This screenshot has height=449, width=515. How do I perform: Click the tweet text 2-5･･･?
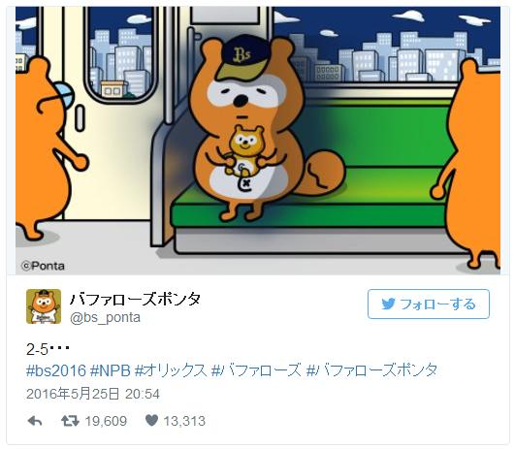click(48, 349)
